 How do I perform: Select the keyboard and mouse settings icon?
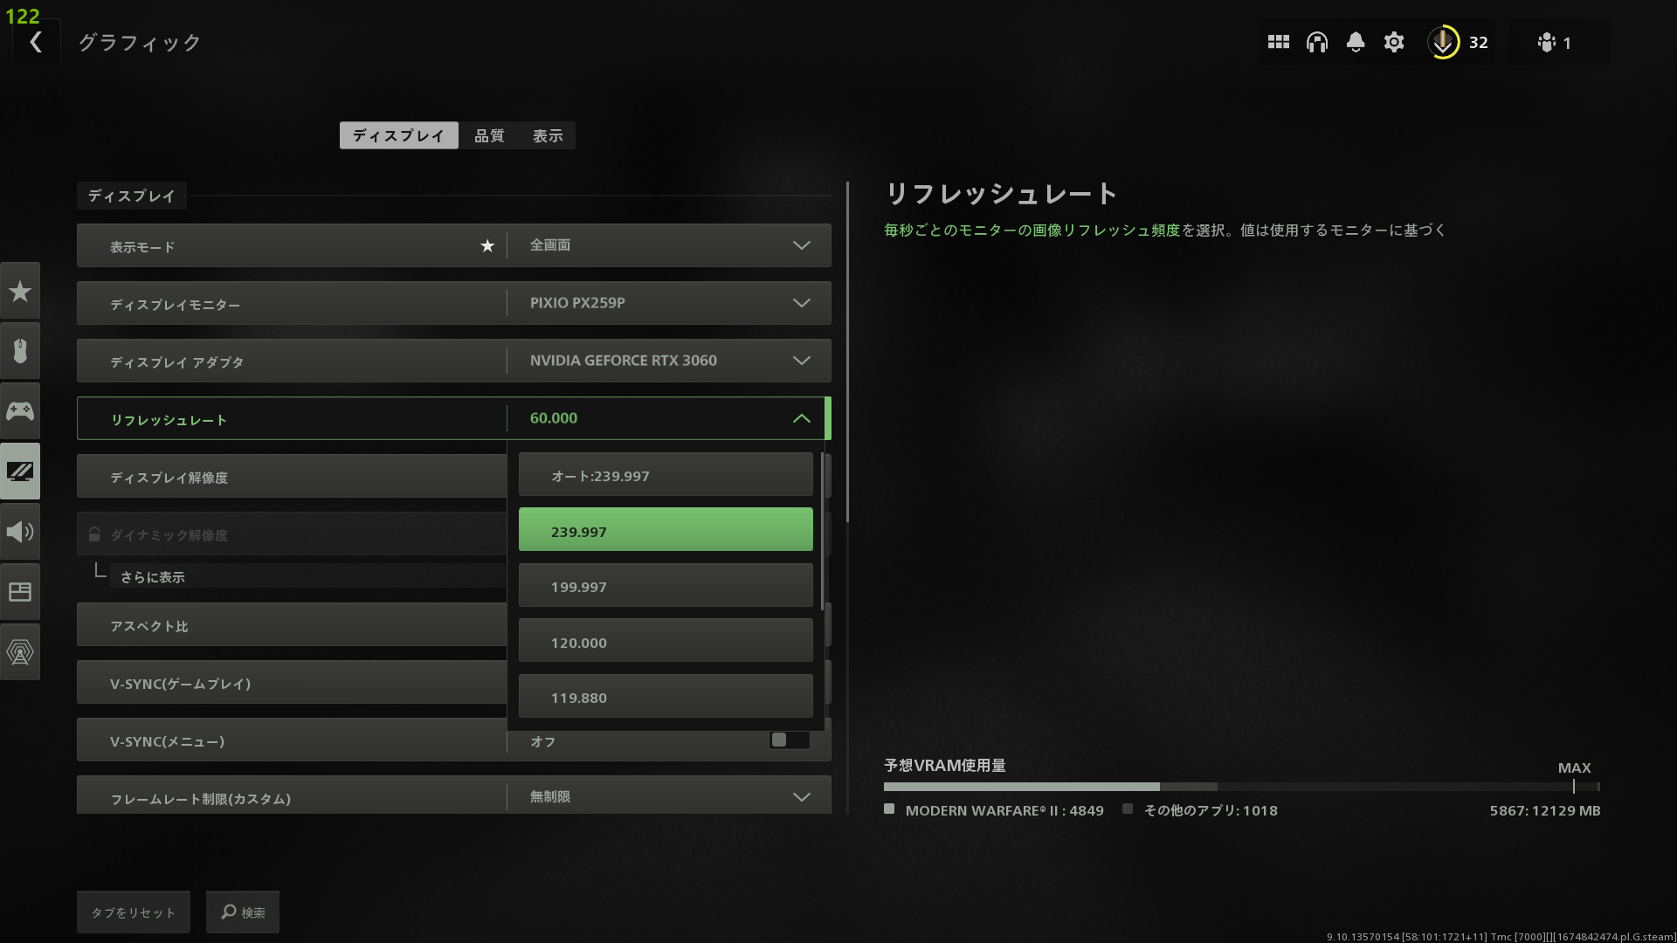coord(20,351)
